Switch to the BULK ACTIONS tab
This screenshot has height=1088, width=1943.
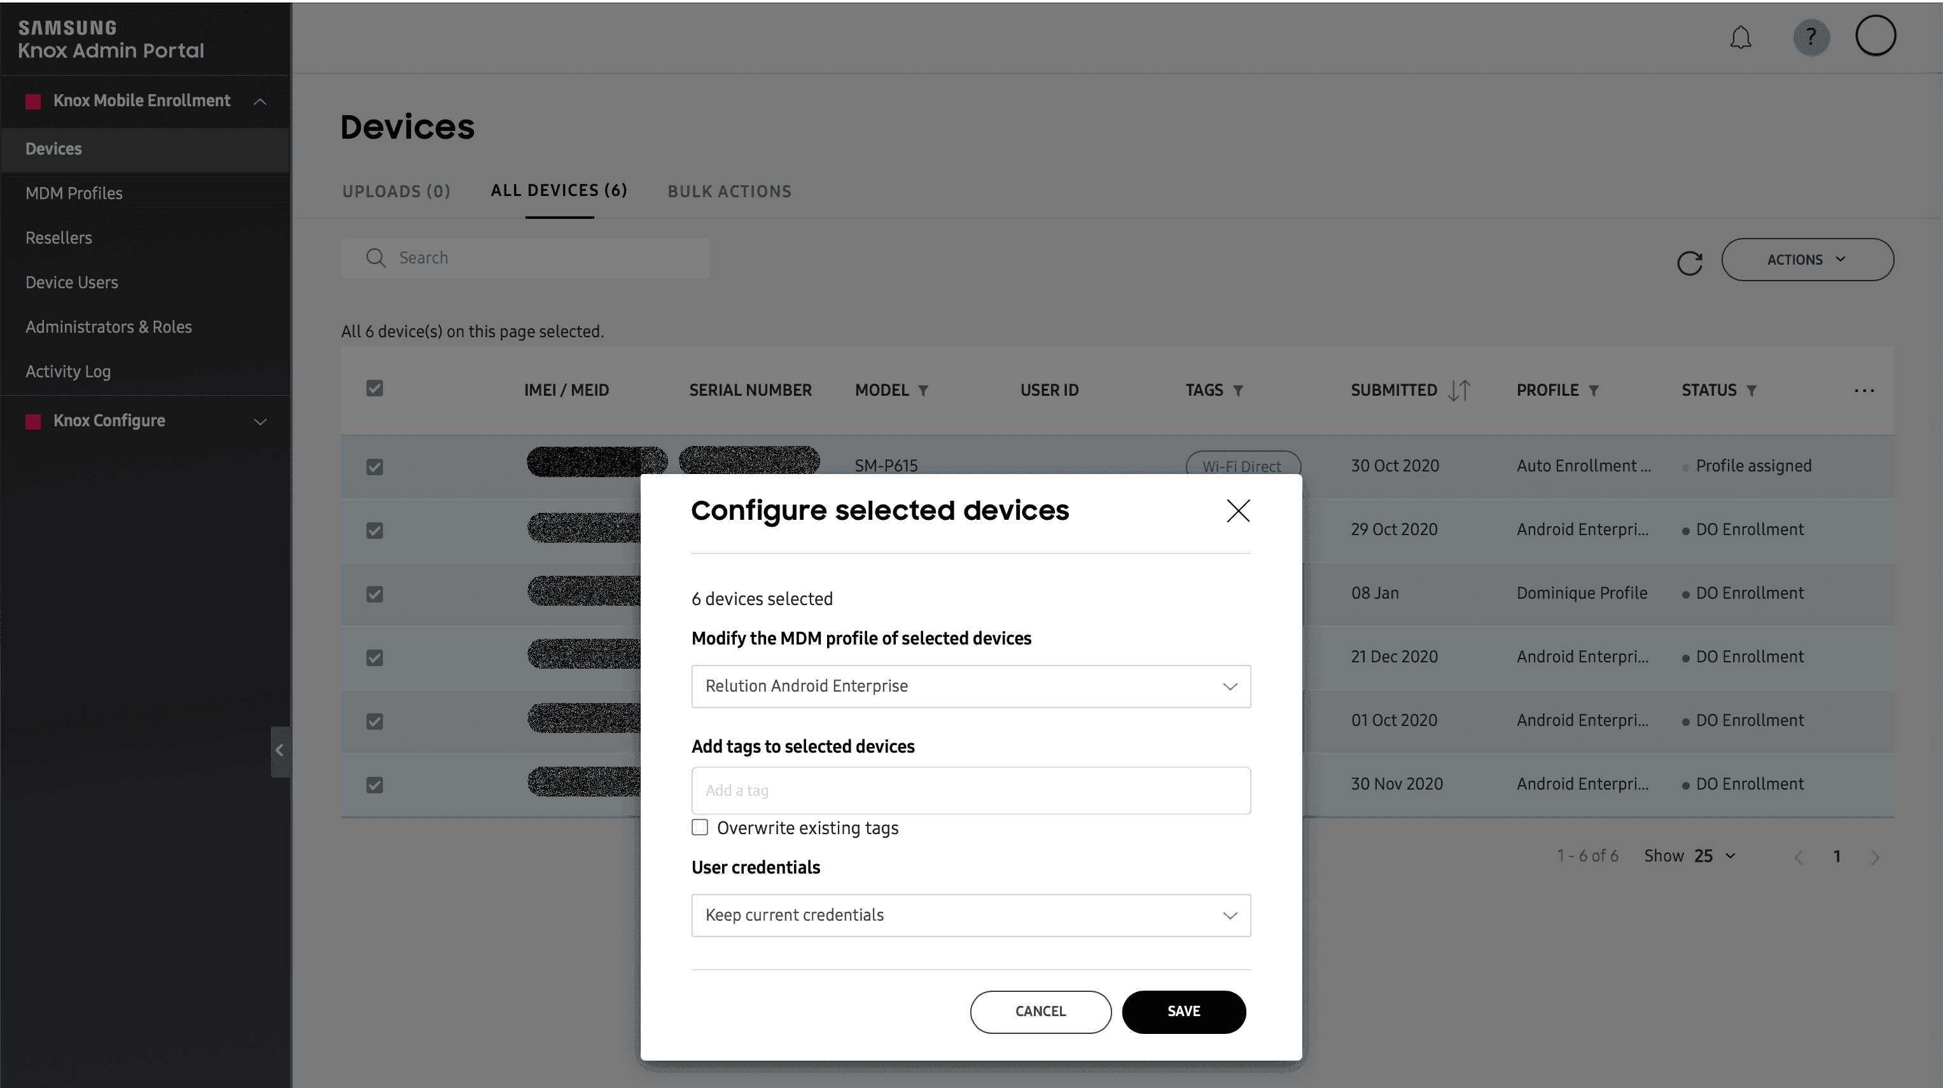coord(728,191)
